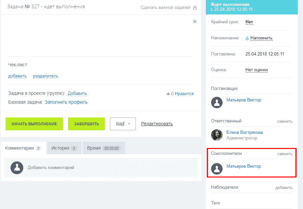Switch to the История tab
The width and height of the screenshot is (303, 209).
point(64,148)
